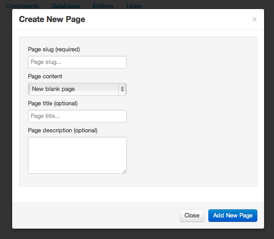Click the 'Page content' label
This screenshot has width=274, height=239.
point(45,77)
